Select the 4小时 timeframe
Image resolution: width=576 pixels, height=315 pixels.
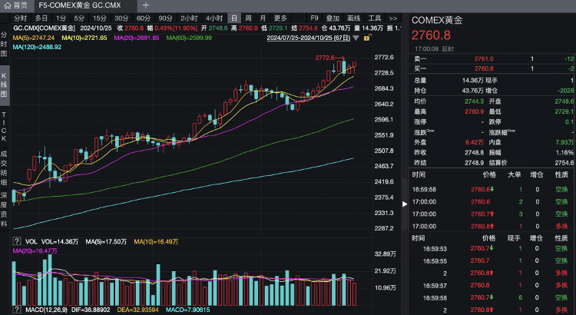click(214, 18)
